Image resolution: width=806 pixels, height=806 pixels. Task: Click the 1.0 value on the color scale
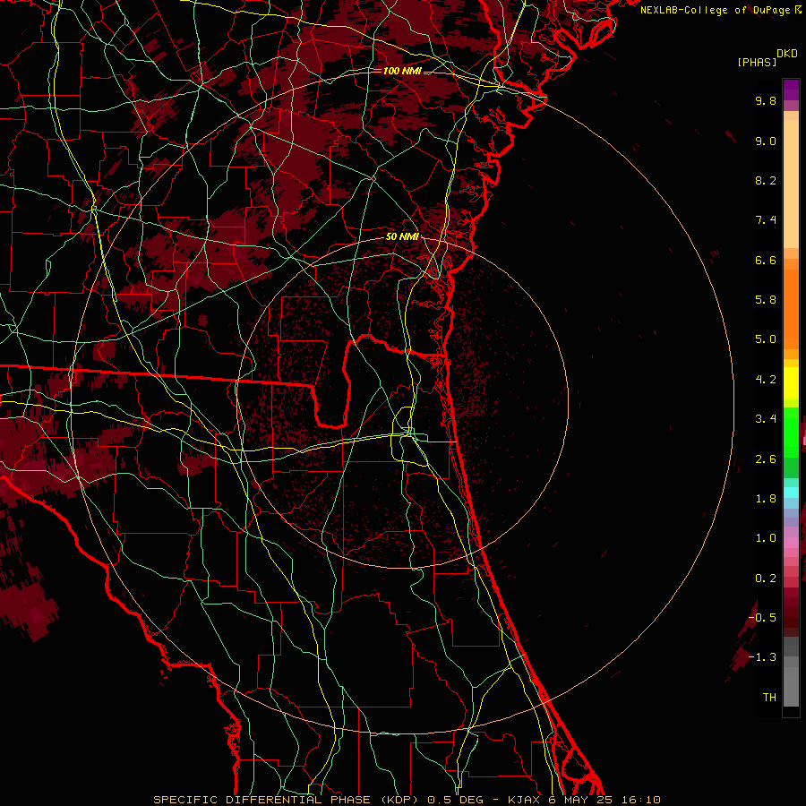point(766,538)
